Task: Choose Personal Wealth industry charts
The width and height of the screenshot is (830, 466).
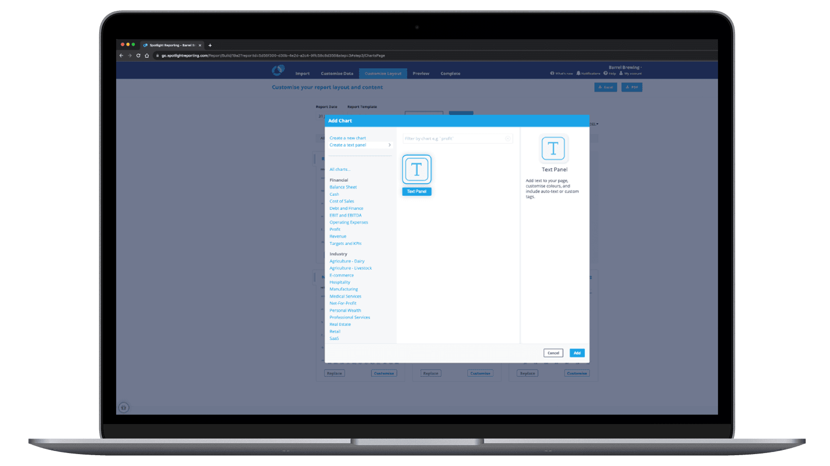Action: coord(345,310)
